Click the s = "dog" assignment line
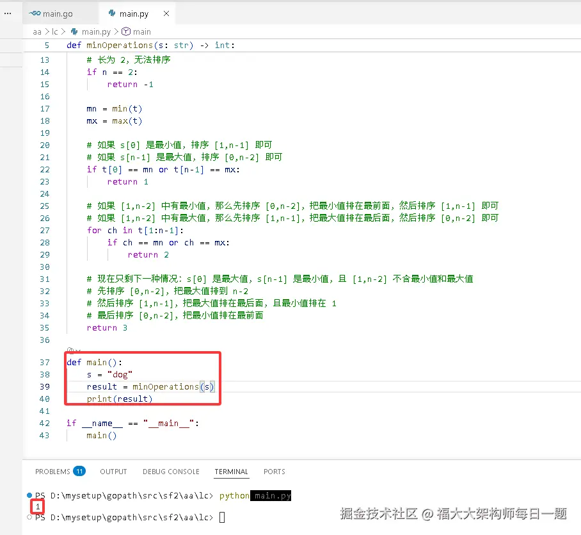 109,375
